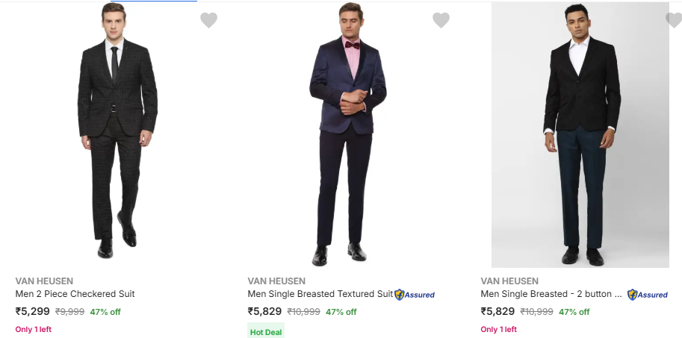Open Men 2 Piece Checkered Suit link

(x=75, y=294)
